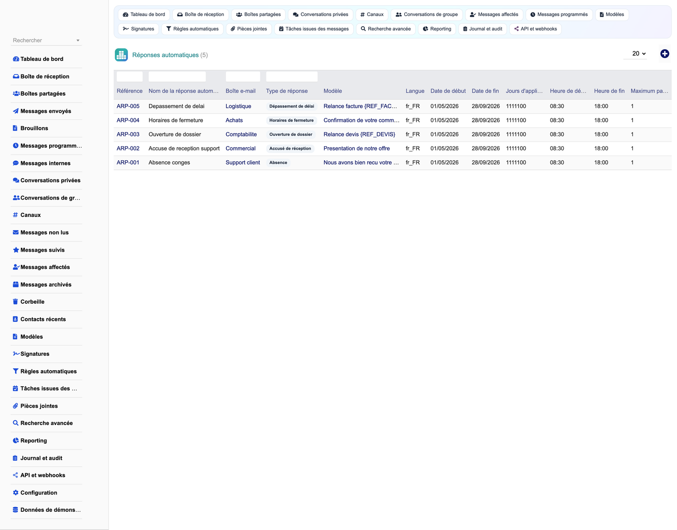Go to the Tâches issues des messages tab
The image size is (677, 530).
(314, 29)
